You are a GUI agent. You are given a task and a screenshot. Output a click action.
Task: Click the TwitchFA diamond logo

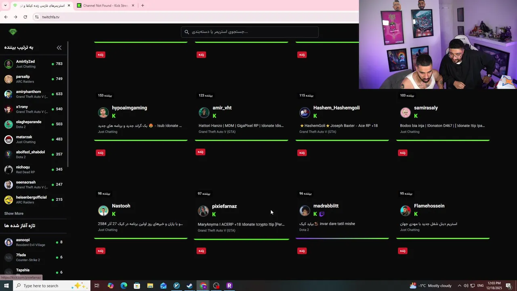click(x=13, y=32)
